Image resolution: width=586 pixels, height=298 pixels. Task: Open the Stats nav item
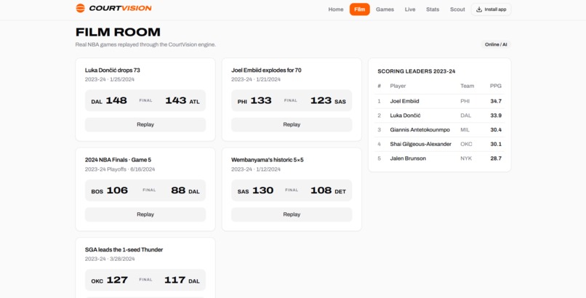pos(433,9)
